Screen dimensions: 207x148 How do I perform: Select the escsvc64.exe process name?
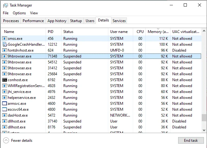tap(18, 109)
